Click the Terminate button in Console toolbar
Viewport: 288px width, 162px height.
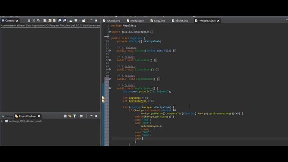(29, 21)
